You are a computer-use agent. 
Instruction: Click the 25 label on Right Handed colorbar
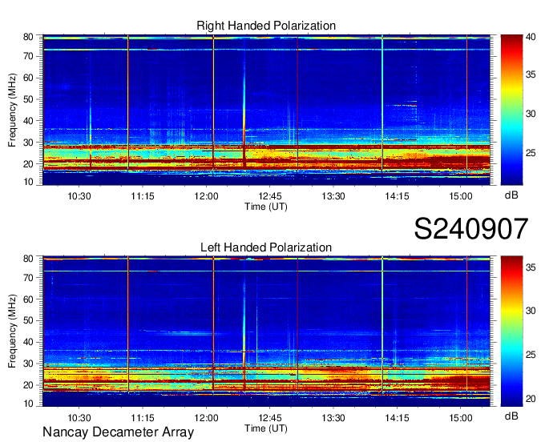(x=531, y=153)
